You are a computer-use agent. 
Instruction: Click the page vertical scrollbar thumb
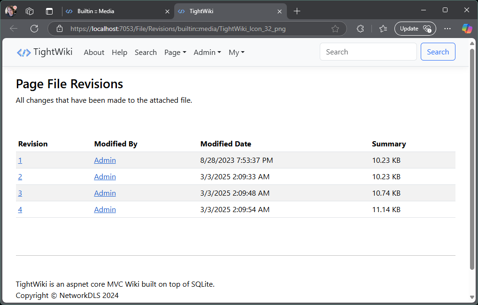coord(472,159)
